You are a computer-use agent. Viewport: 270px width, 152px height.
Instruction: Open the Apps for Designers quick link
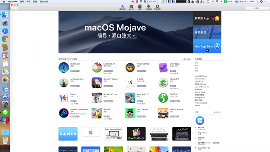202,87
